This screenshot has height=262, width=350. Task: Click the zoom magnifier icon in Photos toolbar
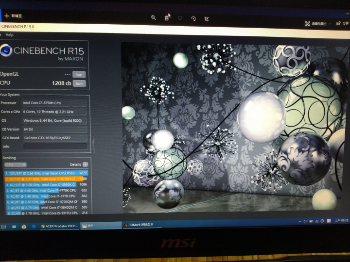(x=153, y=18)
